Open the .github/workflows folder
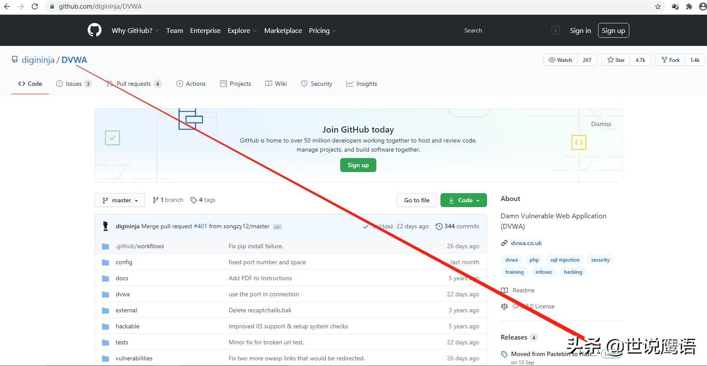This screenshot has width=707, height=366. [140, 246]
